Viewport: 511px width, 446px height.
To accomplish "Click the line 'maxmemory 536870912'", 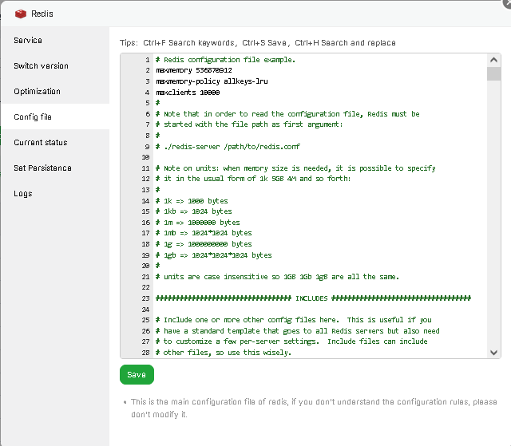I will pyautogui.click(x=194, y=70).
